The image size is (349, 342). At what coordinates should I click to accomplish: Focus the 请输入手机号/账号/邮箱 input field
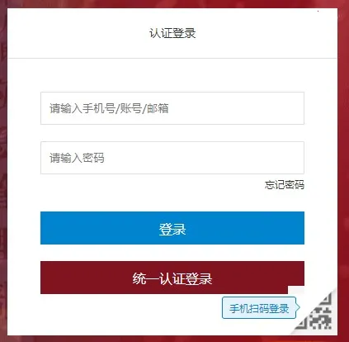click(172, 108)
